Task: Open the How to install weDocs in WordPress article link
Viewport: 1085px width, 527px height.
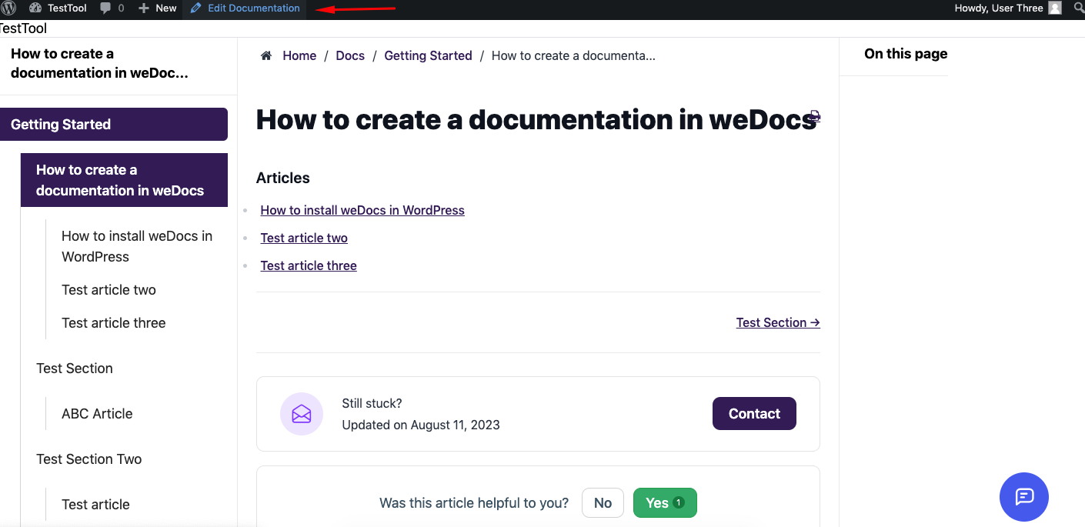Action: (x=362, y=210)
